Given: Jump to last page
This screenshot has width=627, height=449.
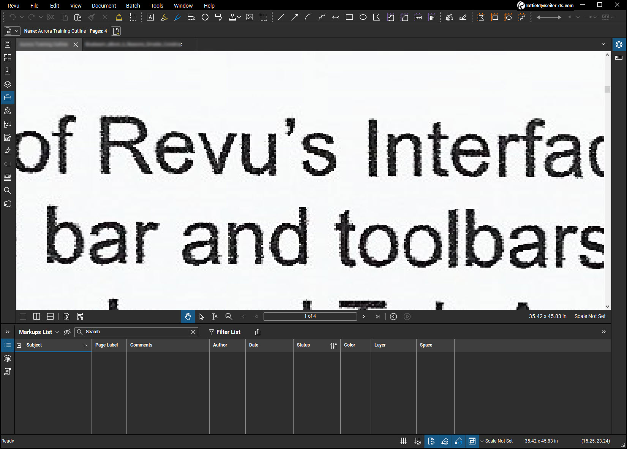Looking at the screenshot, I should (377, 317).
